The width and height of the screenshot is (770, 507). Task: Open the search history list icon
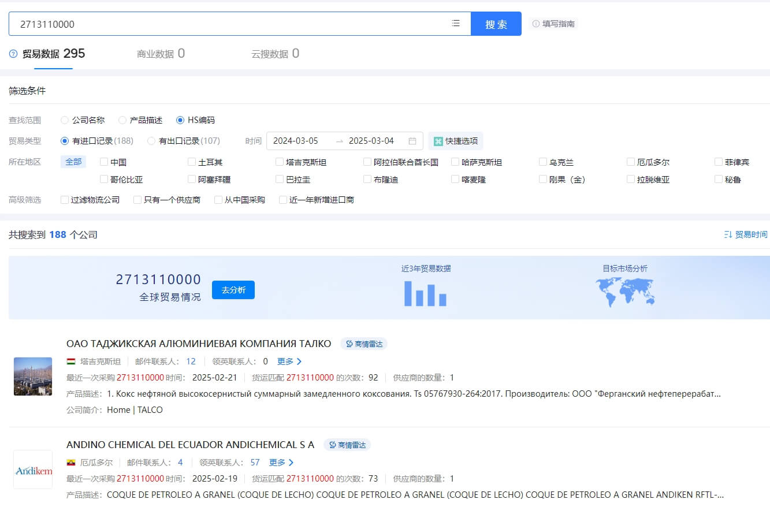[456, 24]
